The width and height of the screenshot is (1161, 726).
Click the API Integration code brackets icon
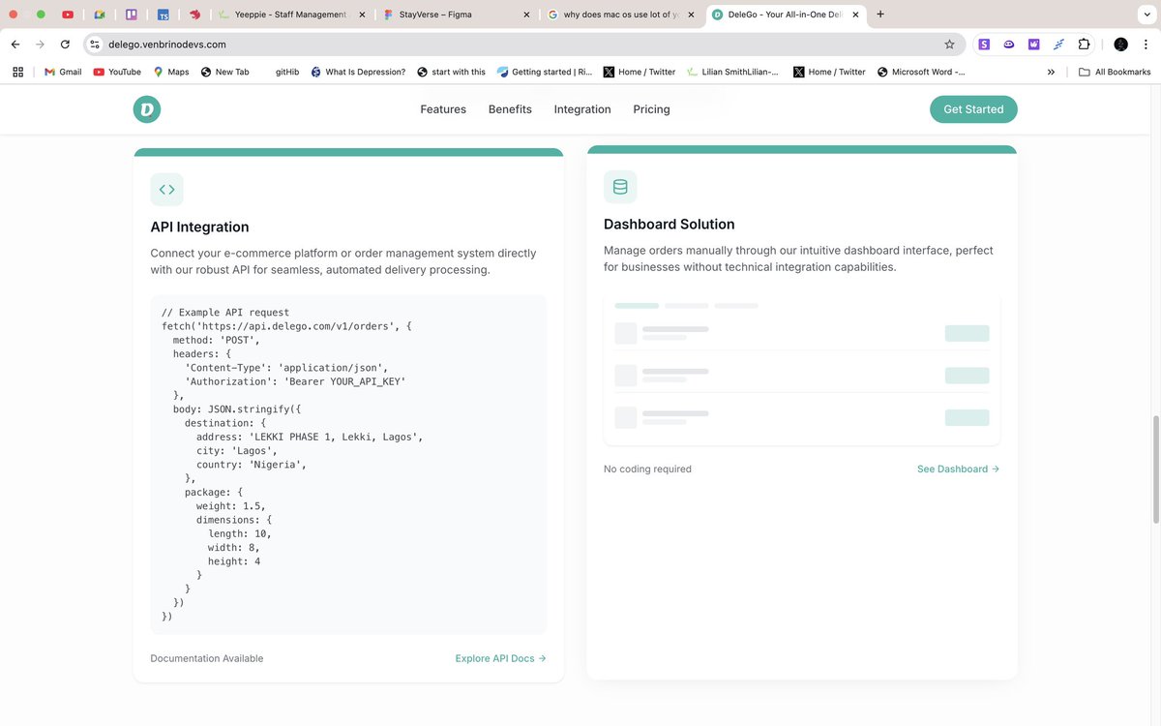166,190
